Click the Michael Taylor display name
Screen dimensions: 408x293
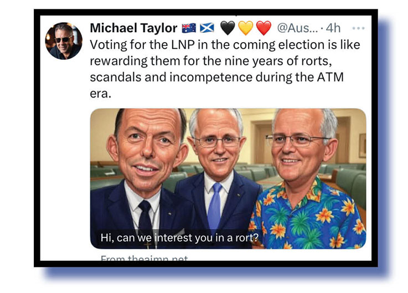[x=133, y=28]
